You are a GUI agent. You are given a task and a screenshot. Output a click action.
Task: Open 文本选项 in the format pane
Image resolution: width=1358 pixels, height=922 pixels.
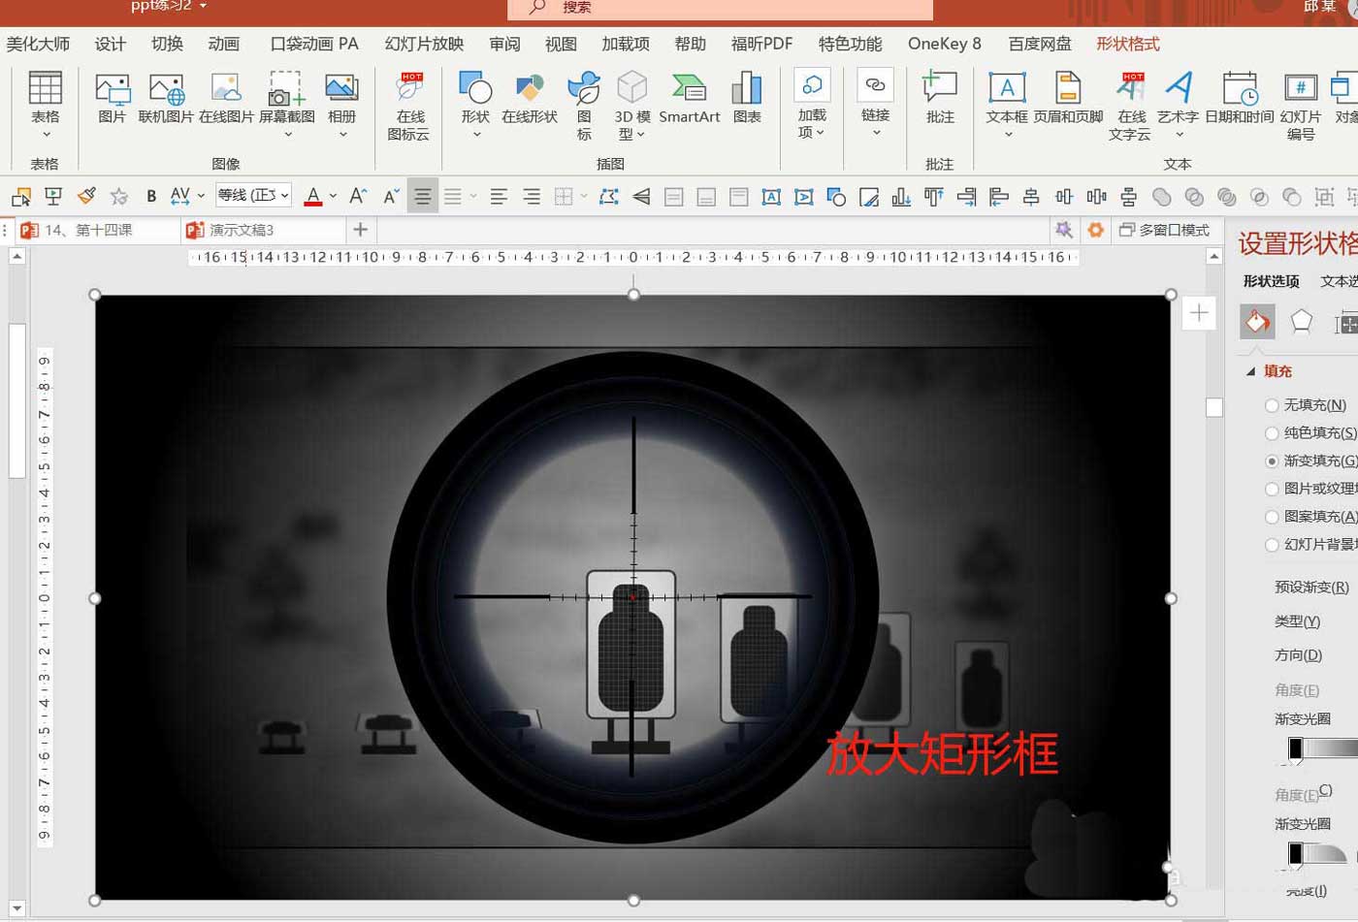pos(1339,281)
